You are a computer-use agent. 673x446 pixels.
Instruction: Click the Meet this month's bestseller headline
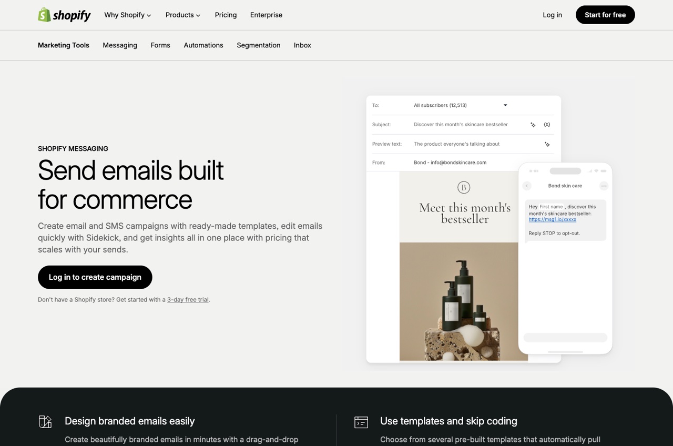(x=465, y=213)
